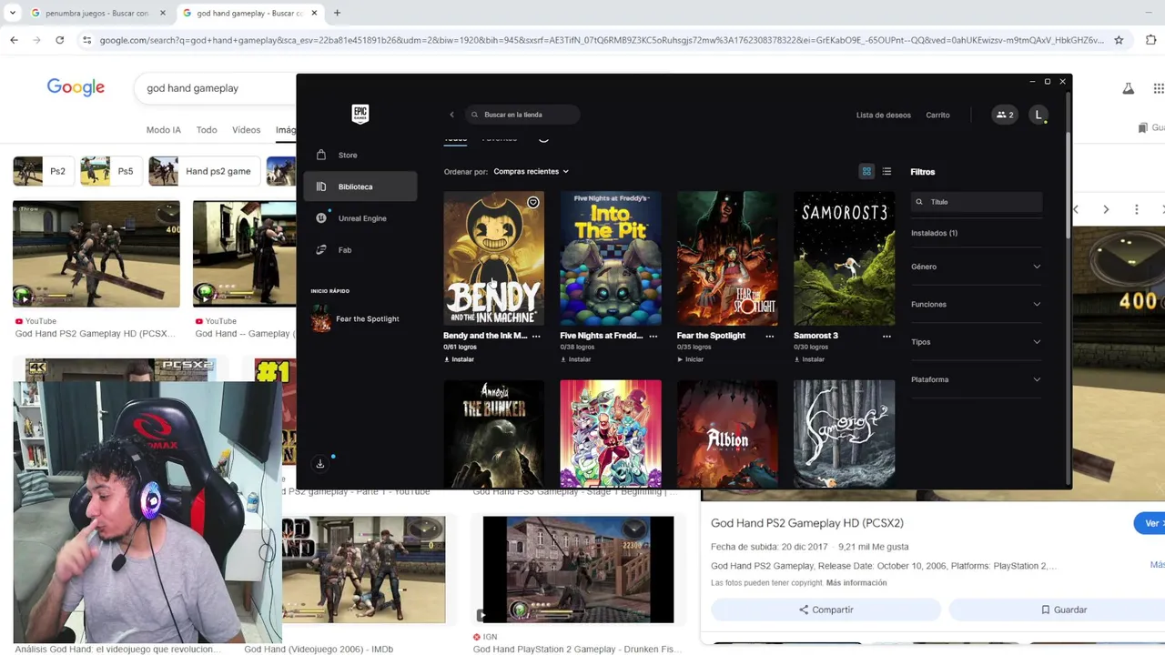Screen dimensions: 1165x655
Task: Switch library to list view
Action: (886, 171)
